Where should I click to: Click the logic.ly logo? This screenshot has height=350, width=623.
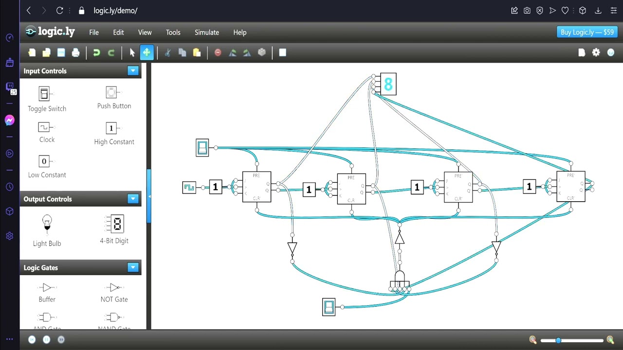[51, 32]
